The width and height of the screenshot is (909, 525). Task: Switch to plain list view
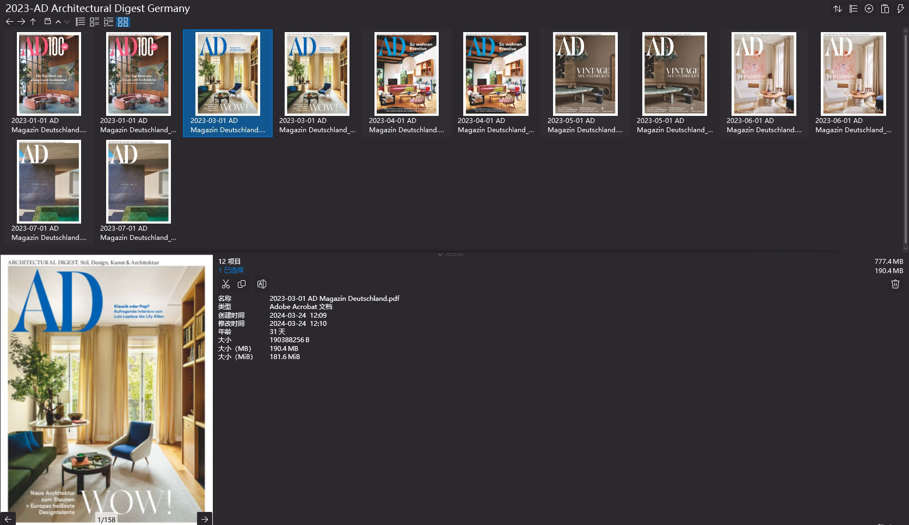point(80,22)
